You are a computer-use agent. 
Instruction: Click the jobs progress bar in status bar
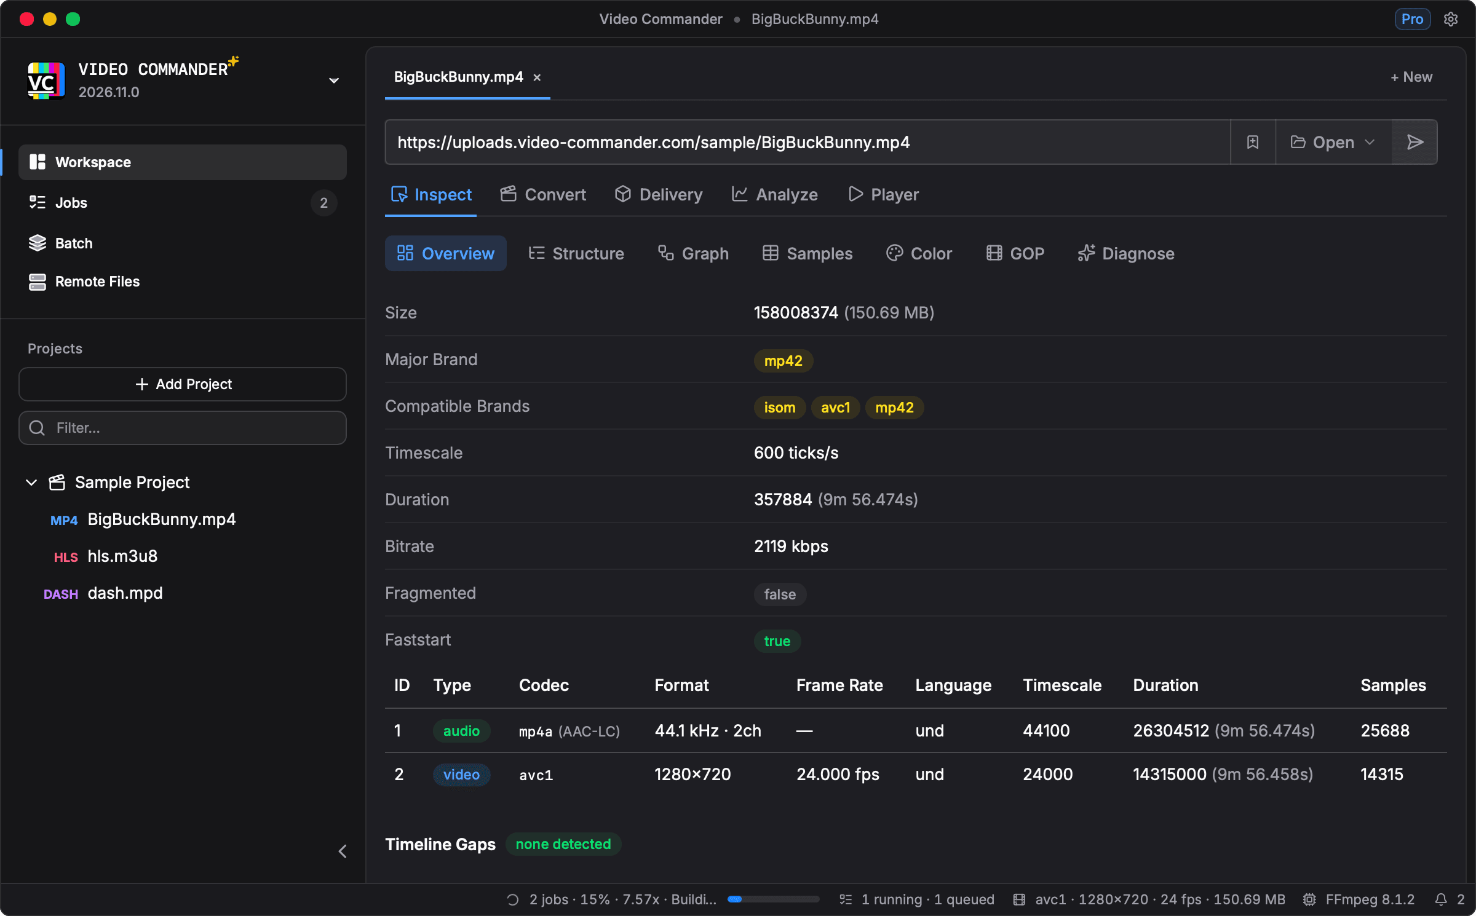773,899
